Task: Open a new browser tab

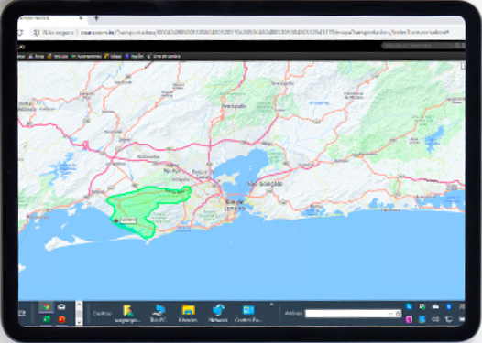Action: click(x=96, y=18)
